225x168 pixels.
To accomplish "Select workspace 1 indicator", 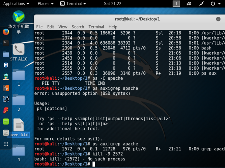I will pyautogui.click(x=176, y=4).
